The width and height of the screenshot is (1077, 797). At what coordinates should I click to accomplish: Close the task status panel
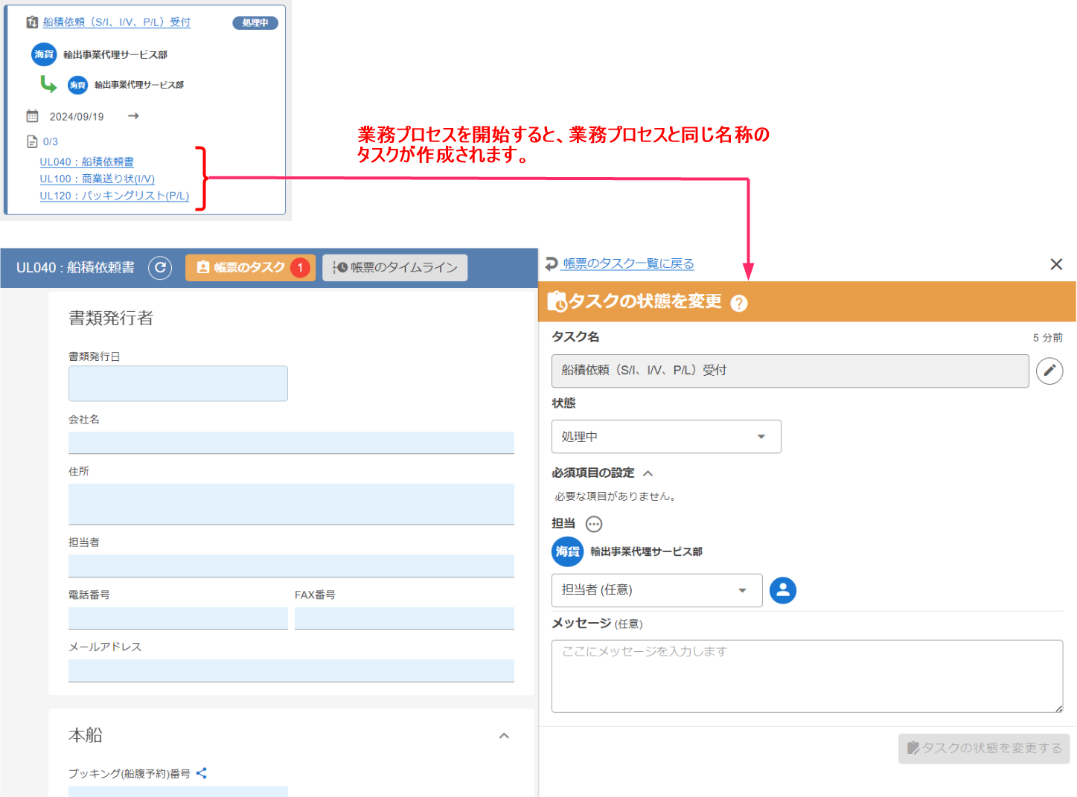(x=1055, y=264)
